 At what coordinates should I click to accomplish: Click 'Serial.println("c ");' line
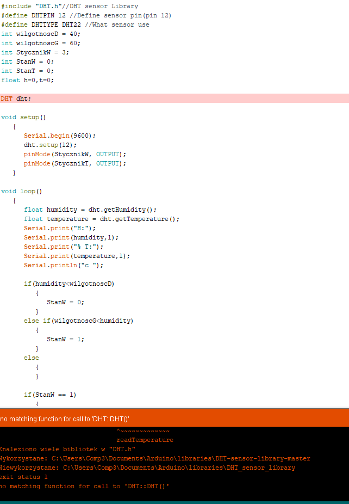pyautogui.click(x=64, y=266)
